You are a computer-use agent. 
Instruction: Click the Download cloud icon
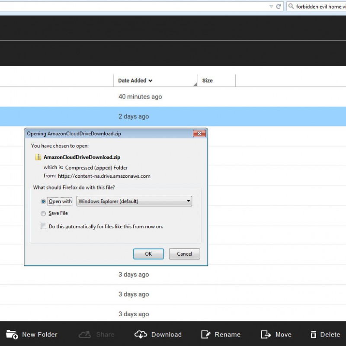[141, 334]
